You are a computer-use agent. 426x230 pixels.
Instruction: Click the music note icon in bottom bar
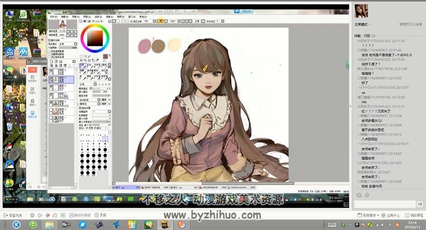tap(54, 215)
